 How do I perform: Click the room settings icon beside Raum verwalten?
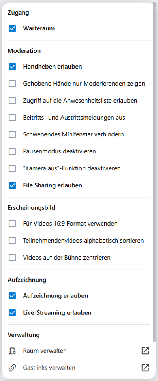click(12, 351)
